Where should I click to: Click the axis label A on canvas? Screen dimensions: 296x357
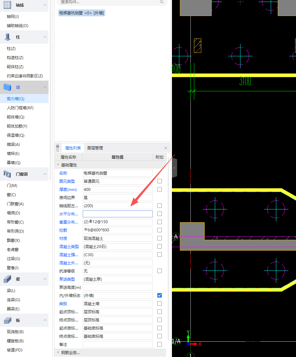click(176, 237)
